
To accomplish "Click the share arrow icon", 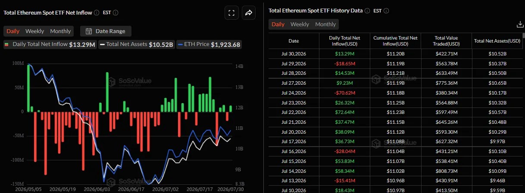I will pos(249,13).
